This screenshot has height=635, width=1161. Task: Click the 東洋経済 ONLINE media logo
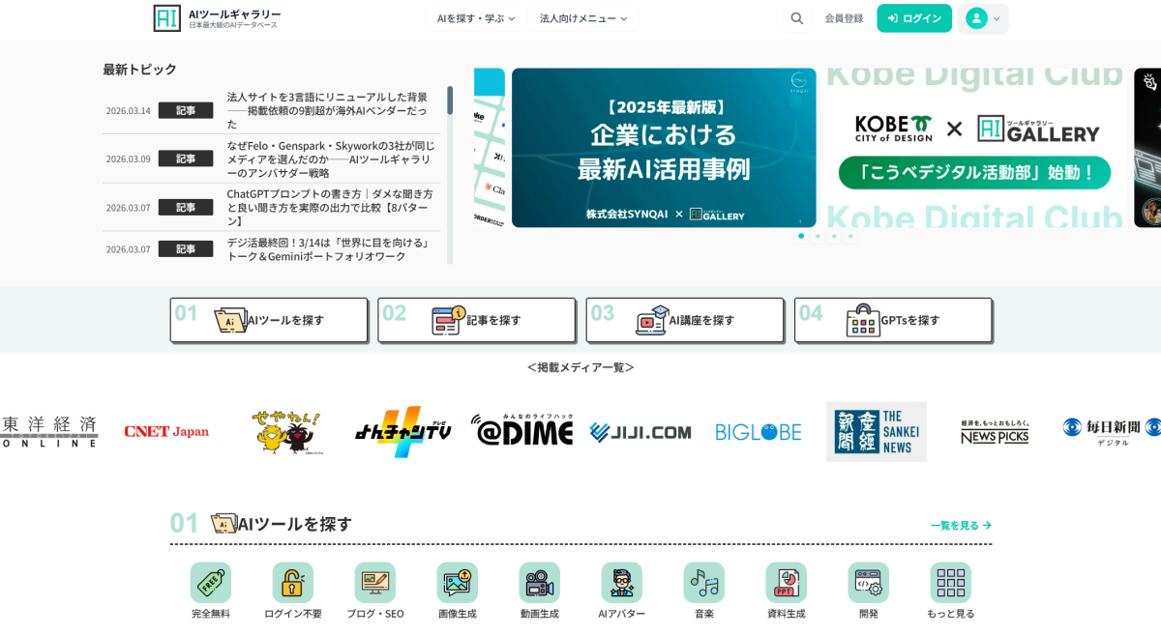48,431
